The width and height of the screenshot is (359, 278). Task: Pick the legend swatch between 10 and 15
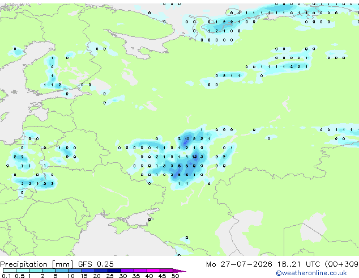point(75,271)
